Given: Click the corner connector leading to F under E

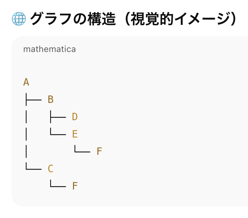Looking at the screenshot, I should tap(82, 149).
